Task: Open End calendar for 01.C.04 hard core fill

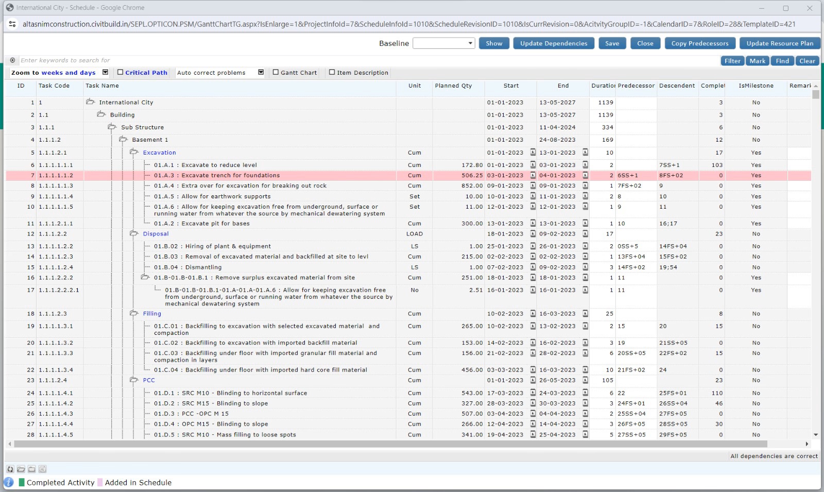Action: tap(586, 370)
